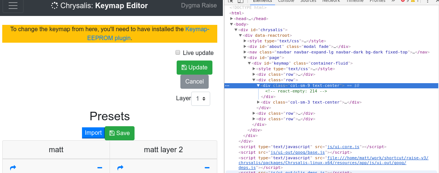The height and width of the screenshot is (173, 439).
Task: Click the green Update button
Action: pyautogui.click(x=195, y=68)
